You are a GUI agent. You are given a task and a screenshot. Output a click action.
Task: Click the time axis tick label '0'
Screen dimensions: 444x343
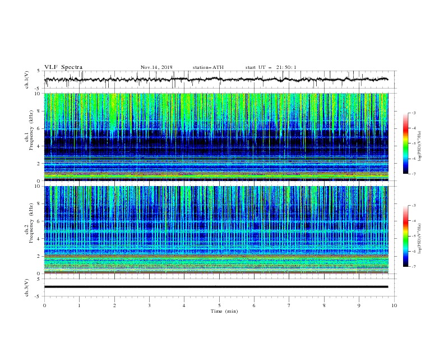[44, 305]
